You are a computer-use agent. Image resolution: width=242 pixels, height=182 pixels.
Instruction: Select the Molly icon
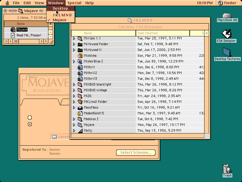[80, 131]
